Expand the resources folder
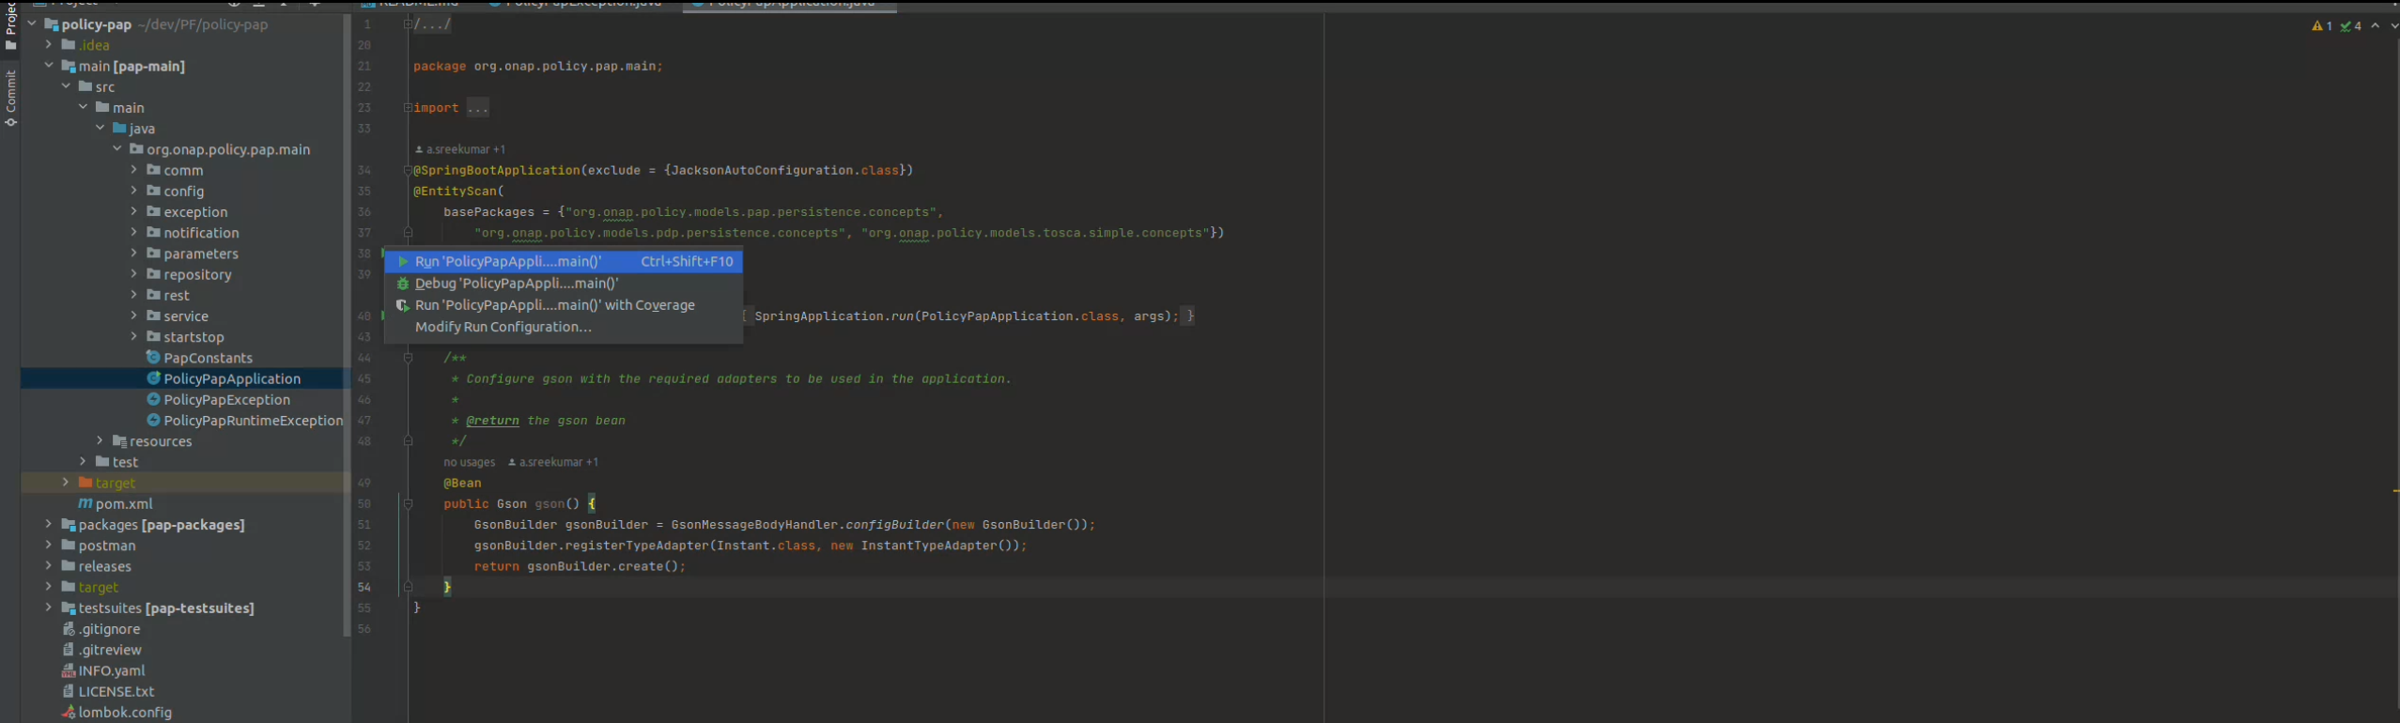 coord(101,440)
